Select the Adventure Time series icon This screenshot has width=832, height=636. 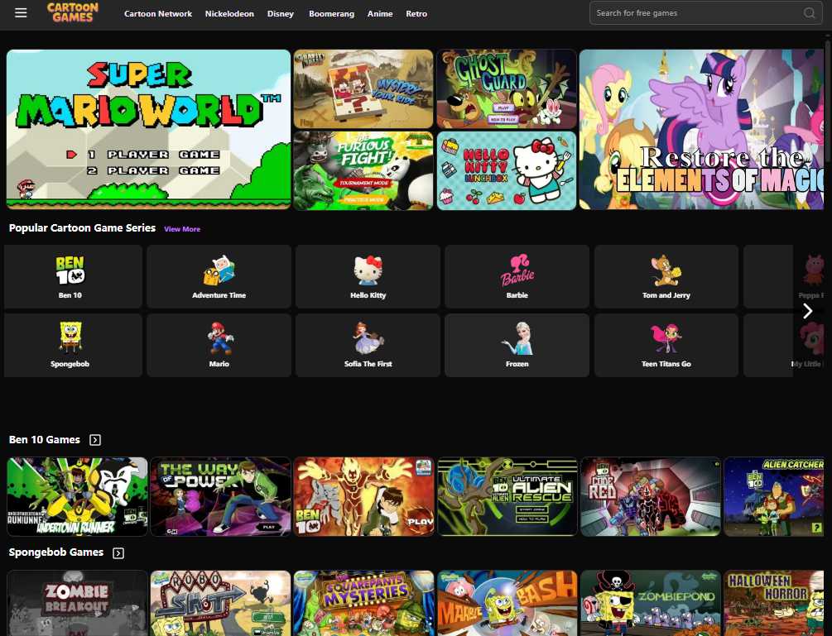click(219, 276)
